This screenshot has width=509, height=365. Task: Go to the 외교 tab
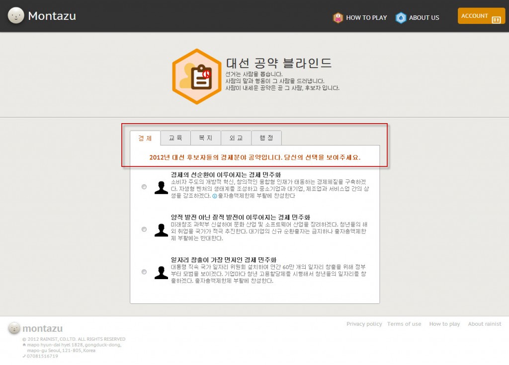[x=236, y=138]
